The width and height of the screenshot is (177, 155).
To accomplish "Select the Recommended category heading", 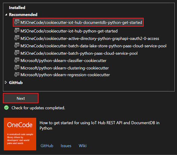I will click(x=23, y=14).
